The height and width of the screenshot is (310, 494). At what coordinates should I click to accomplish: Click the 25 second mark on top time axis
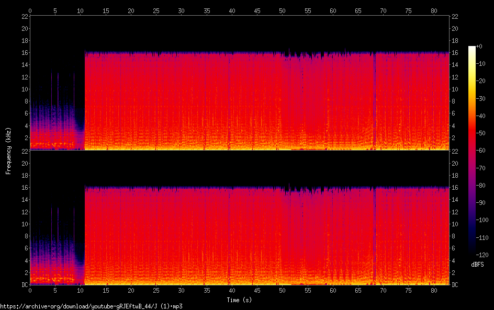tap(156, 10)
